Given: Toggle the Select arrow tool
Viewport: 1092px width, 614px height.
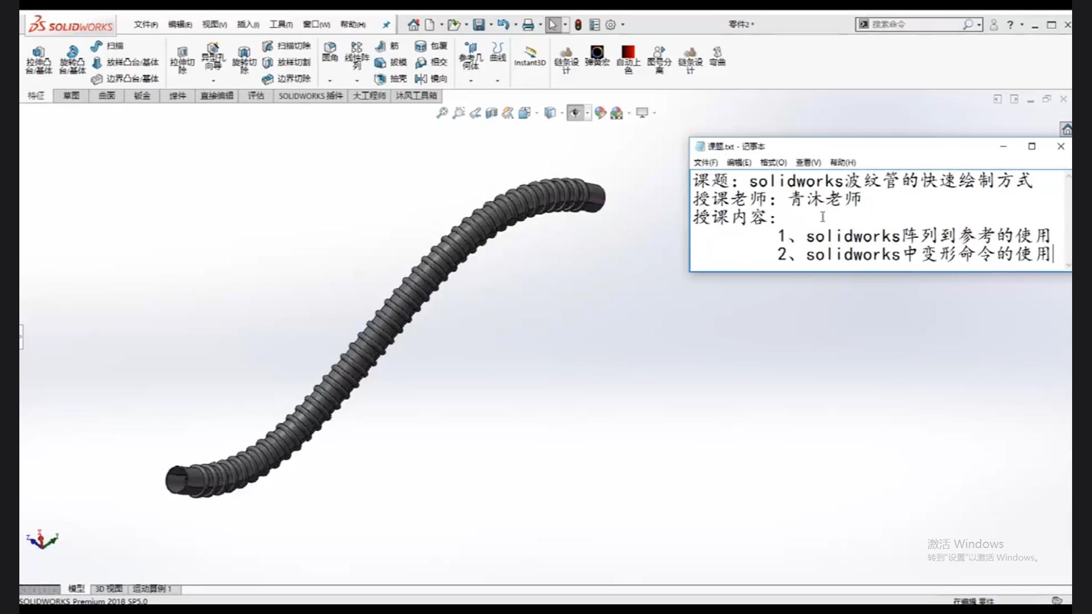Looking at the screenshot, I should pyautogui.click(x=552, y=24).
